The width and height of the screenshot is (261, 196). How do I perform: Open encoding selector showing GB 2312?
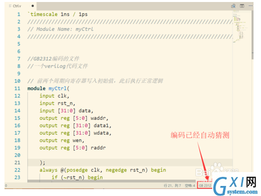[205, 186]
